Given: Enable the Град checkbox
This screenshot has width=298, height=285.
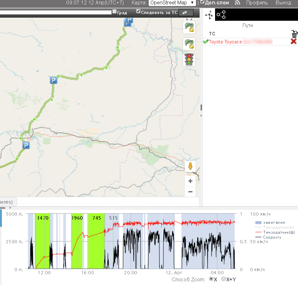Looking at the screenshot, I should tap(114, 12).
